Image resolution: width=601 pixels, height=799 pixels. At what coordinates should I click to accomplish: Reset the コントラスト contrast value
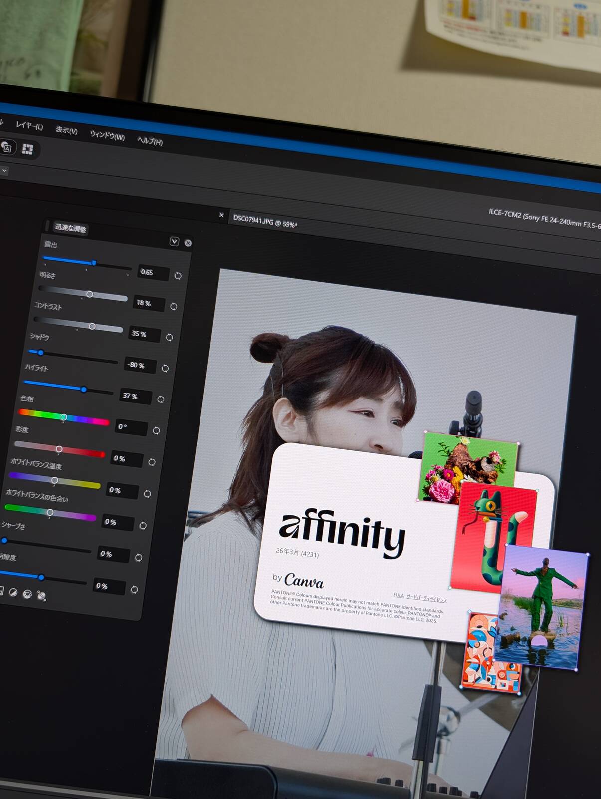click(170, 337)
